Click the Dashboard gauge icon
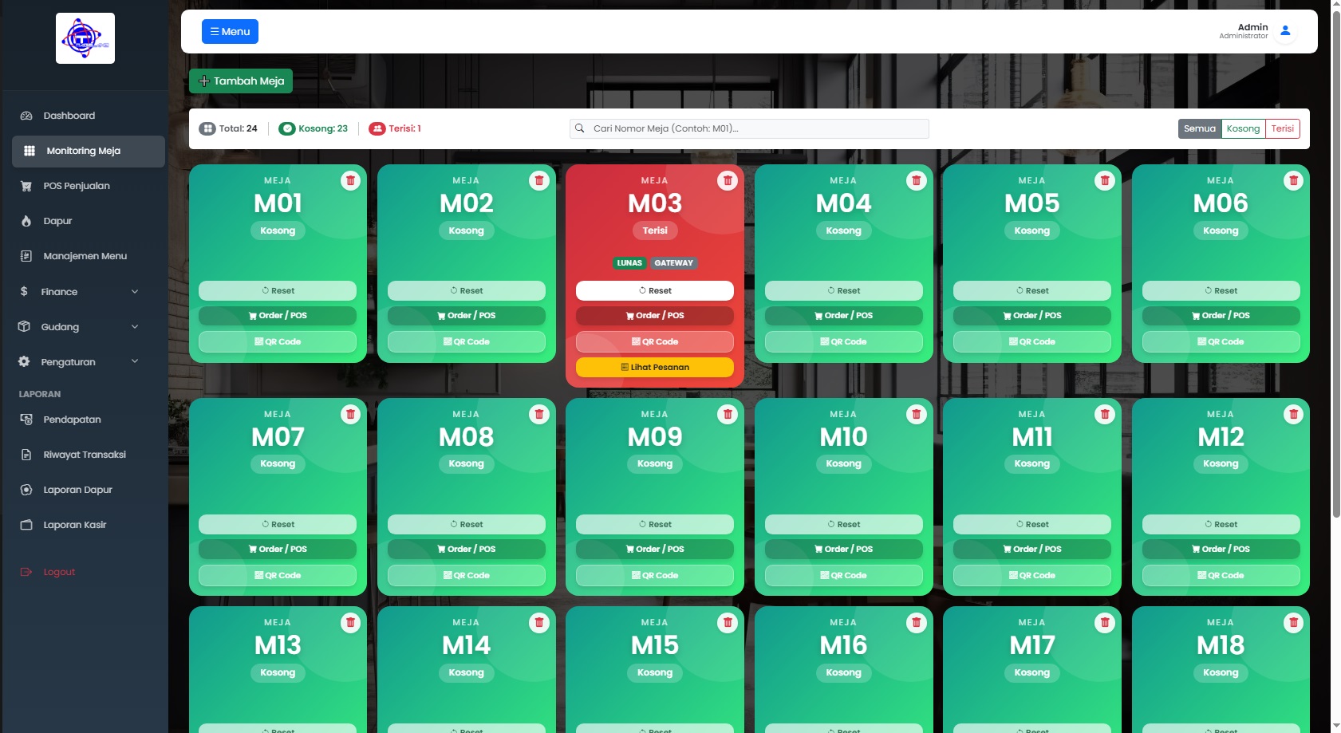 (26, 116)
